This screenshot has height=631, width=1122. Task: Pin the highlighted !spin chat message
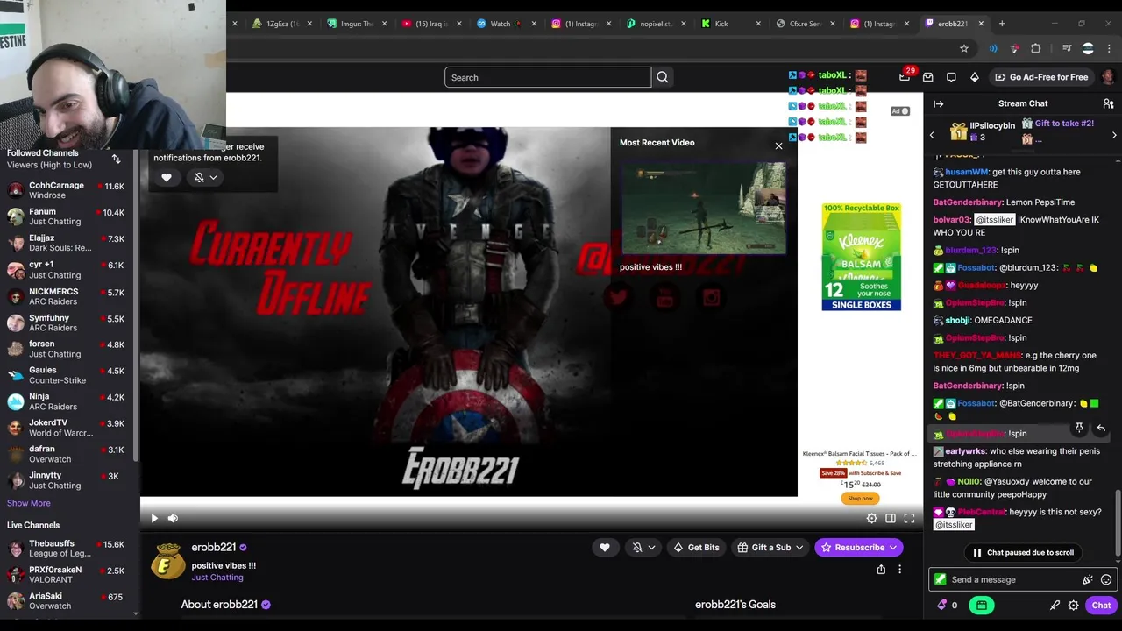1079,428
